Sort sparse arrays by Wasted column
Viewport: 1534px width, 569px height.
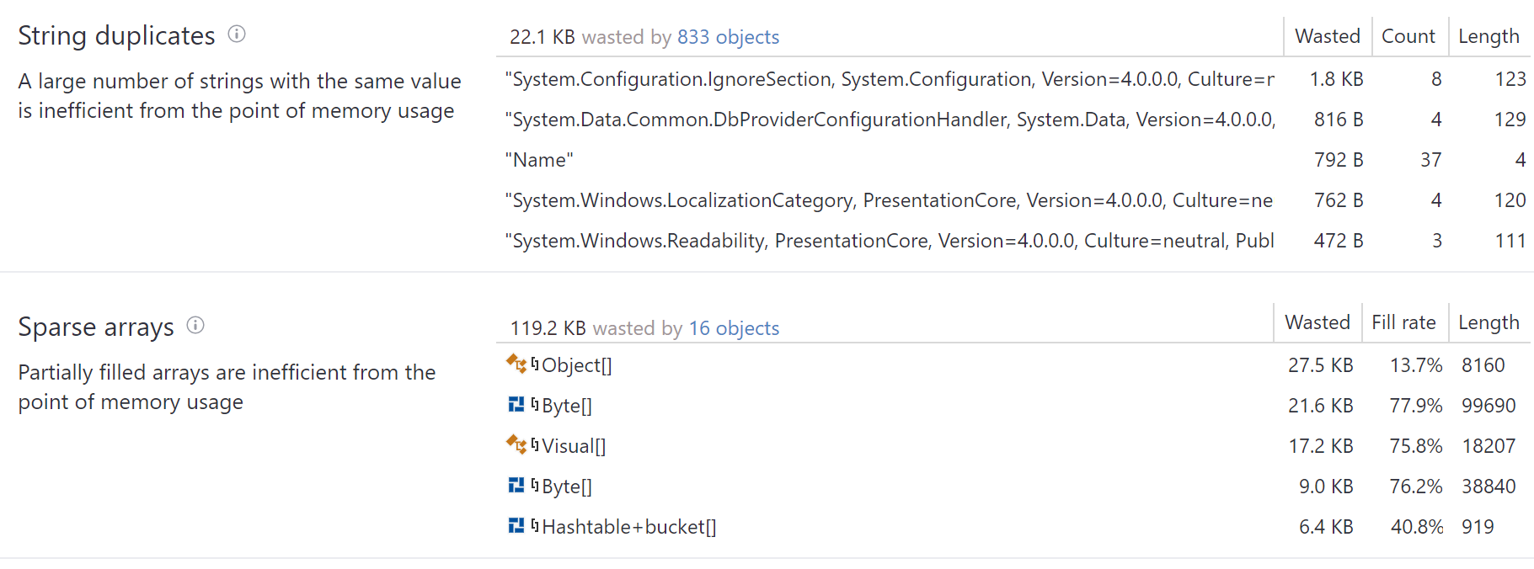(1317, 322)
